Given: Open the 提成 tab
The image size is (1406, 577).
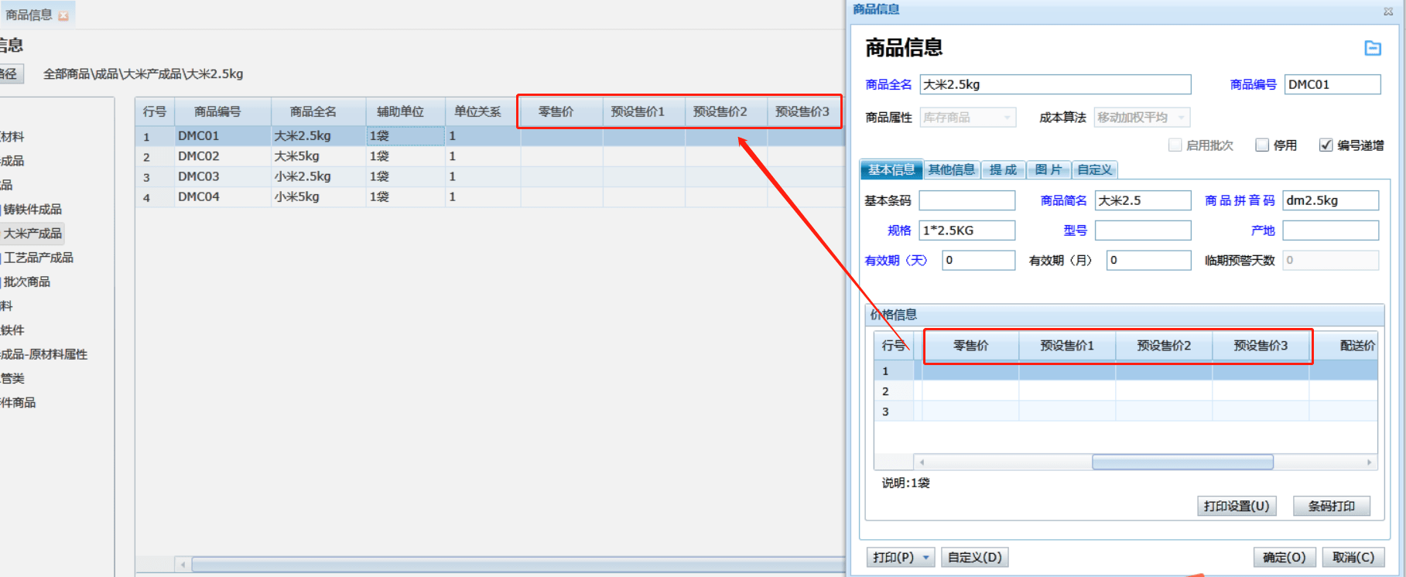Looking at the screenshot, I should [x=1003, y=169].
